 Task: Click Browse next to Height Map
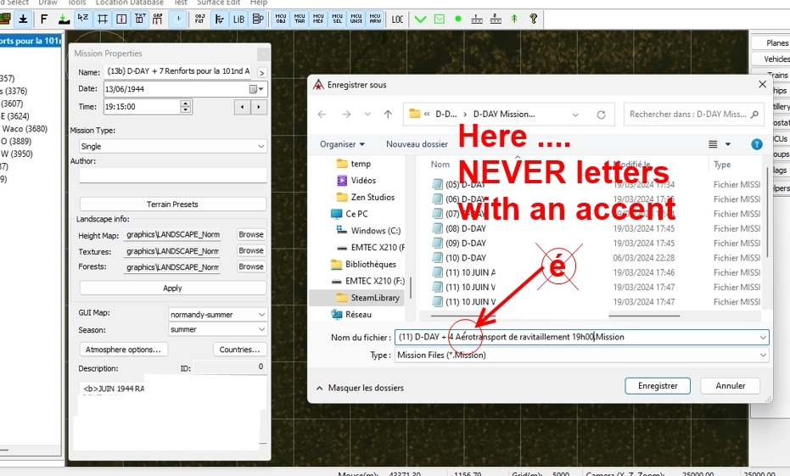251,234
